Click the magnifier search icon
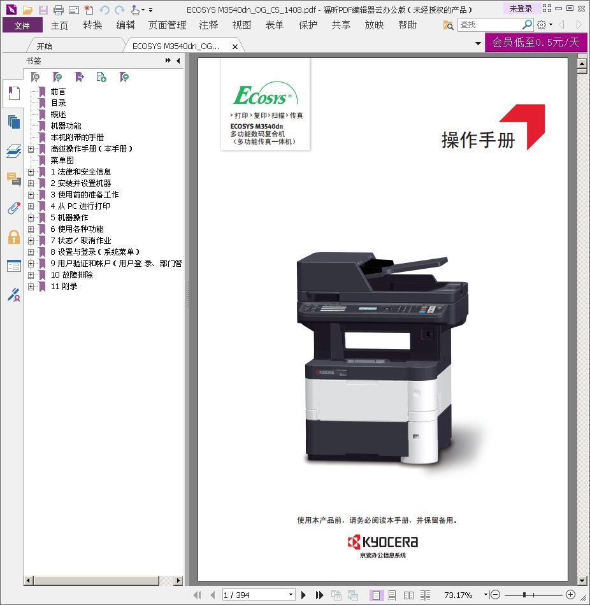 527,25
